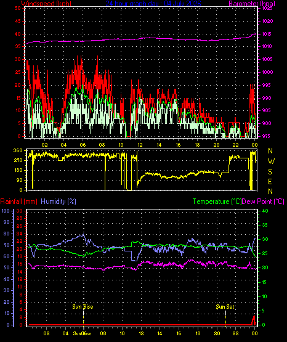Select the 1010 barometer axis value
287x342 pixels.
tap(267, 46)
